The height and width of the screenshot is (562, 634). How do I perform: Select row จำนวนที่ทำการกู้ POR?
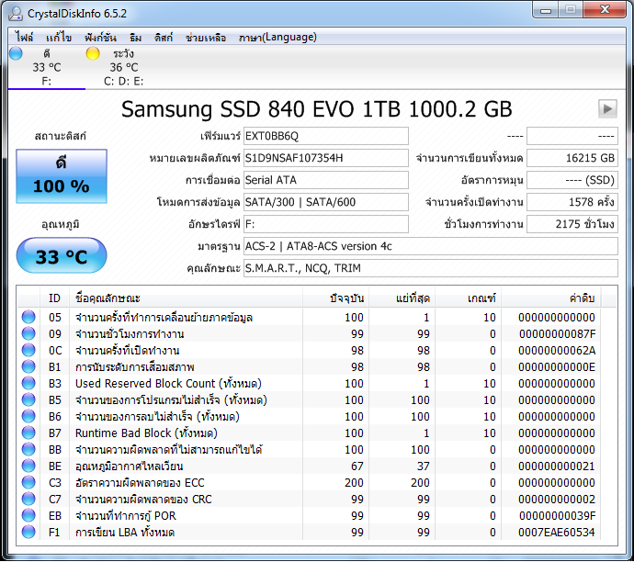[x=310, y=515]
